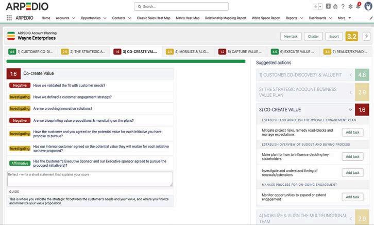Toggle Investigating status for internal customer agreed question

coord(20,149)
